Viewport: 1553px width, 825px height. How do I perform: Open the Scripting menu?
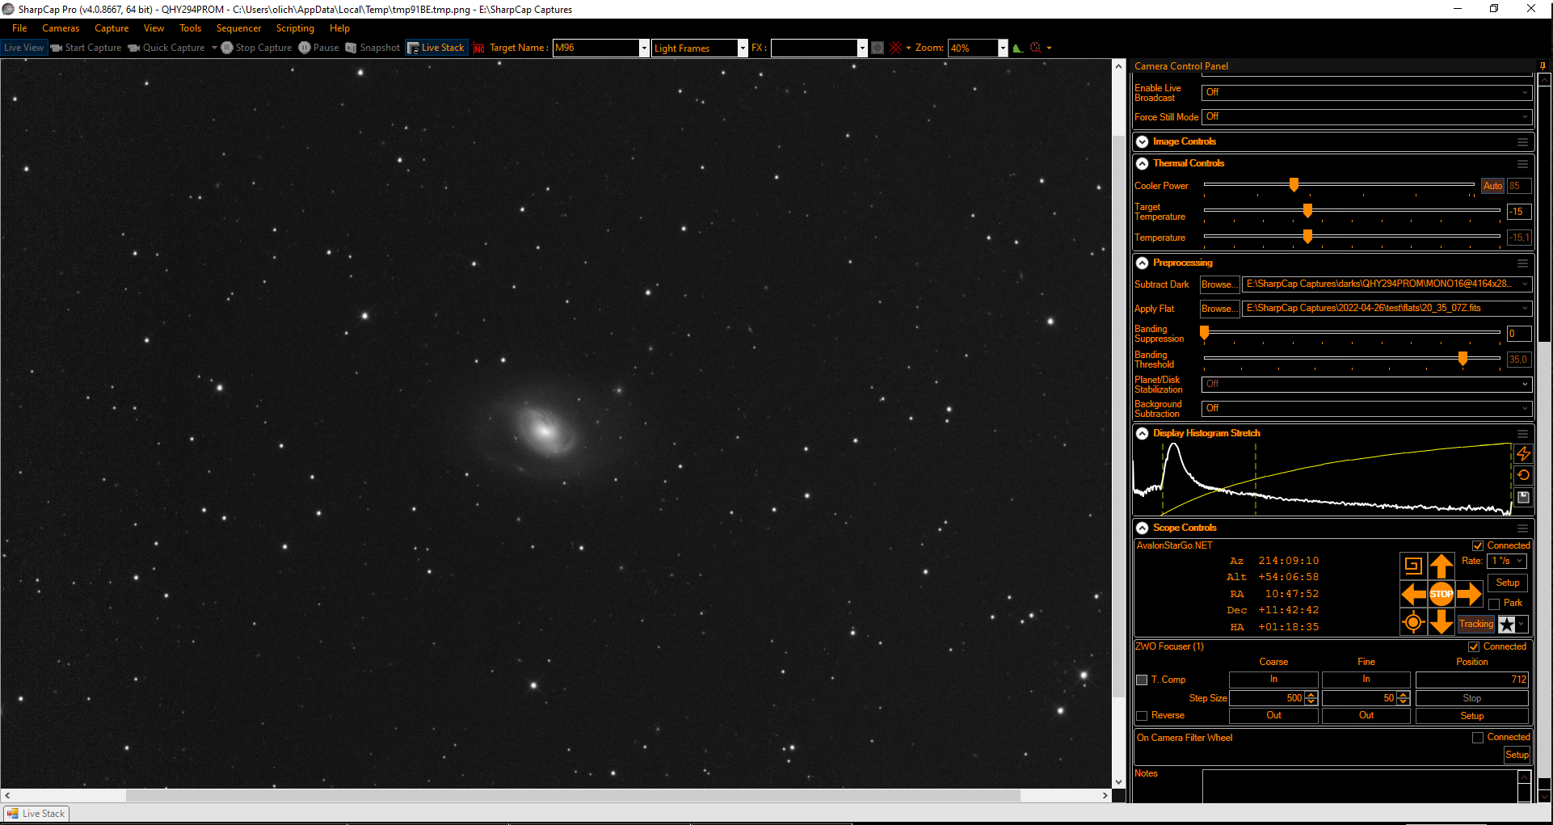tap(295, 28)
